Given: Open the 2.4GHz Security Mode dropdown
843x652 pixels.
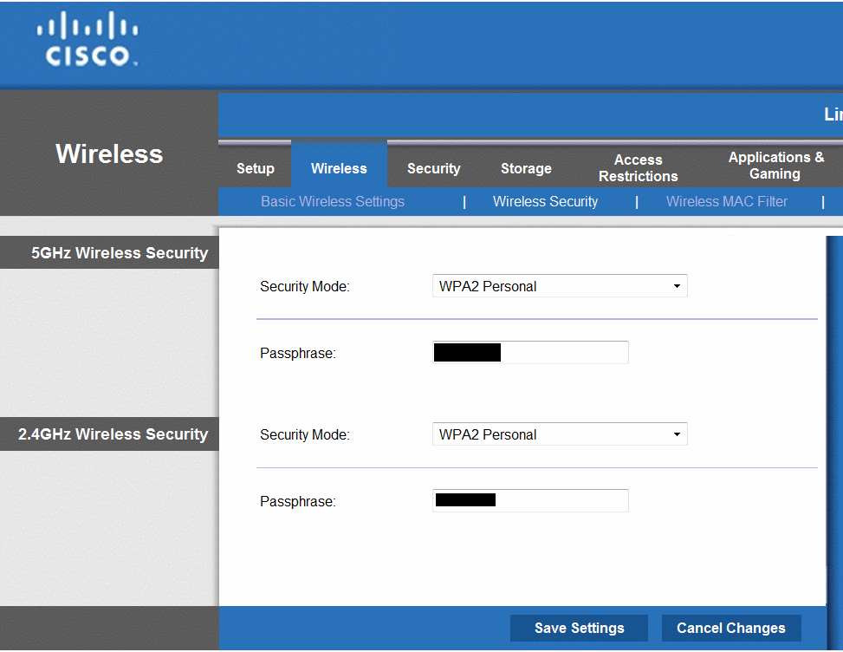Looking at the screenshot, I should pyautogui.click(x=559, y=434).
